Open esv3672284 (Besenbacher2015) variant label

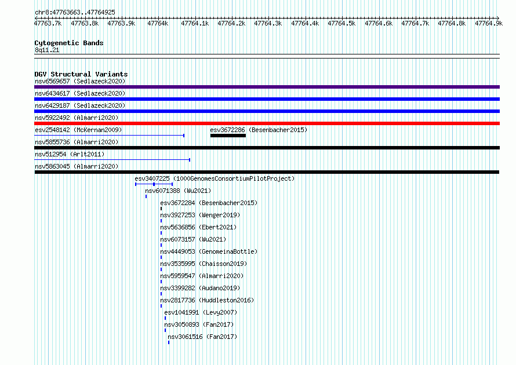click(209, 203)
